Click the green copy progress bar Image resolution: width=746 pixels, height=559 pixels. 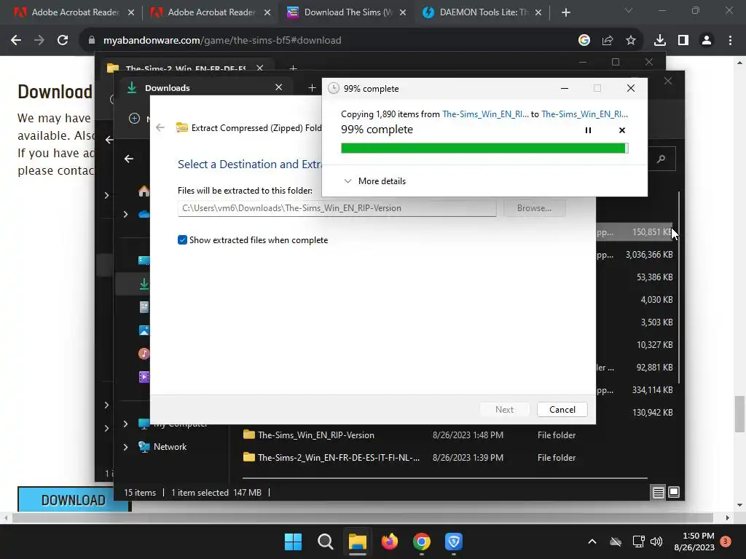click(484, 148)
